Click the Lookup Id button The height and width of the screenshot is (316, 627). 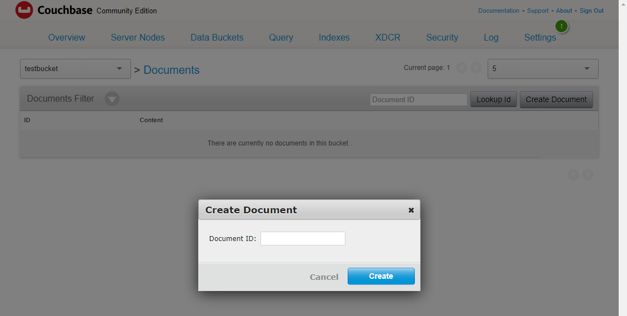coord(494,99)
